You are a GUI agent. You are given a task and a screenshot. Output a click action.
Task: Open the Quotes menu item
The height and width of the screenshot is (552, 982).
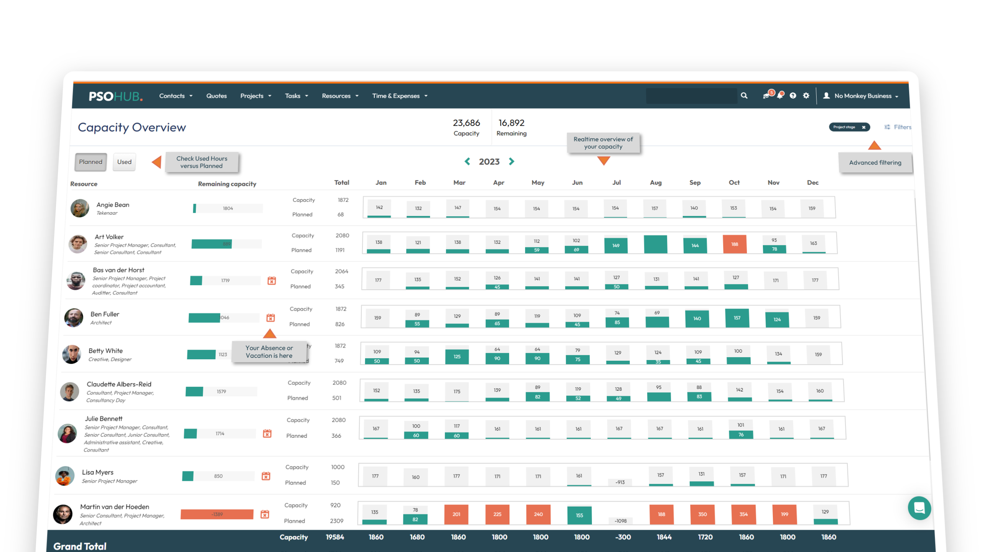(x=216, y=96)
